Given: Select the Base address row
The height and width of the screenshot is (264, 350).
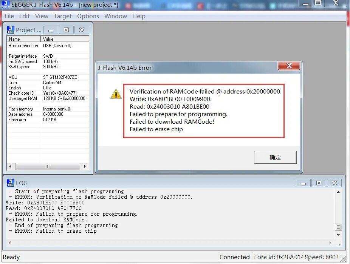Looking at the screenshot, I should click(48, 114).
